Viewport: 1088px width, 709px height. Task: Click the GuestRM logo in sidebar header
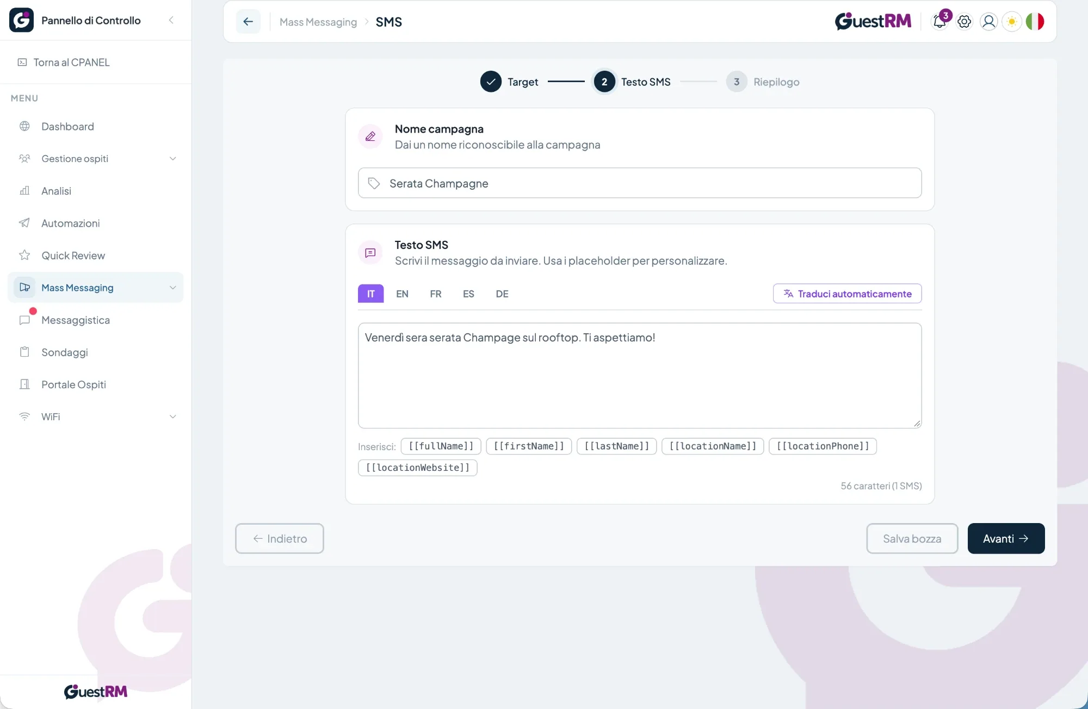(22, 20)
